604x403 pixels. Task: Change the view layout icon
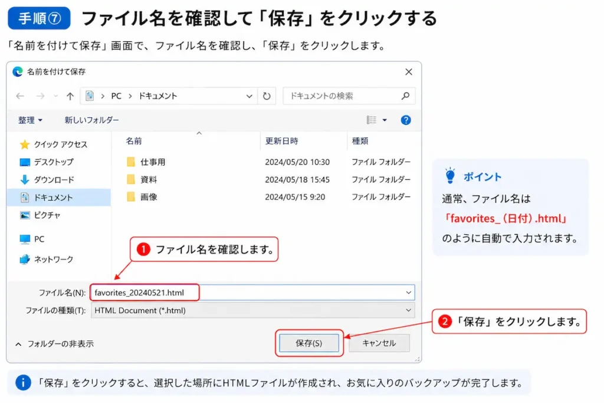point(372,120)
